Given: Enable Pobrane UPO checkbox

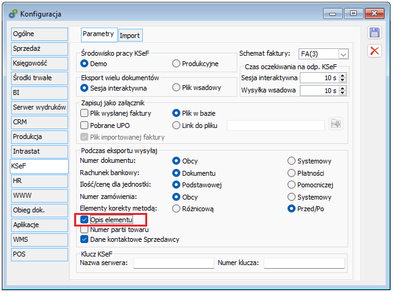Looking at the screenshot, I should 84,125.
